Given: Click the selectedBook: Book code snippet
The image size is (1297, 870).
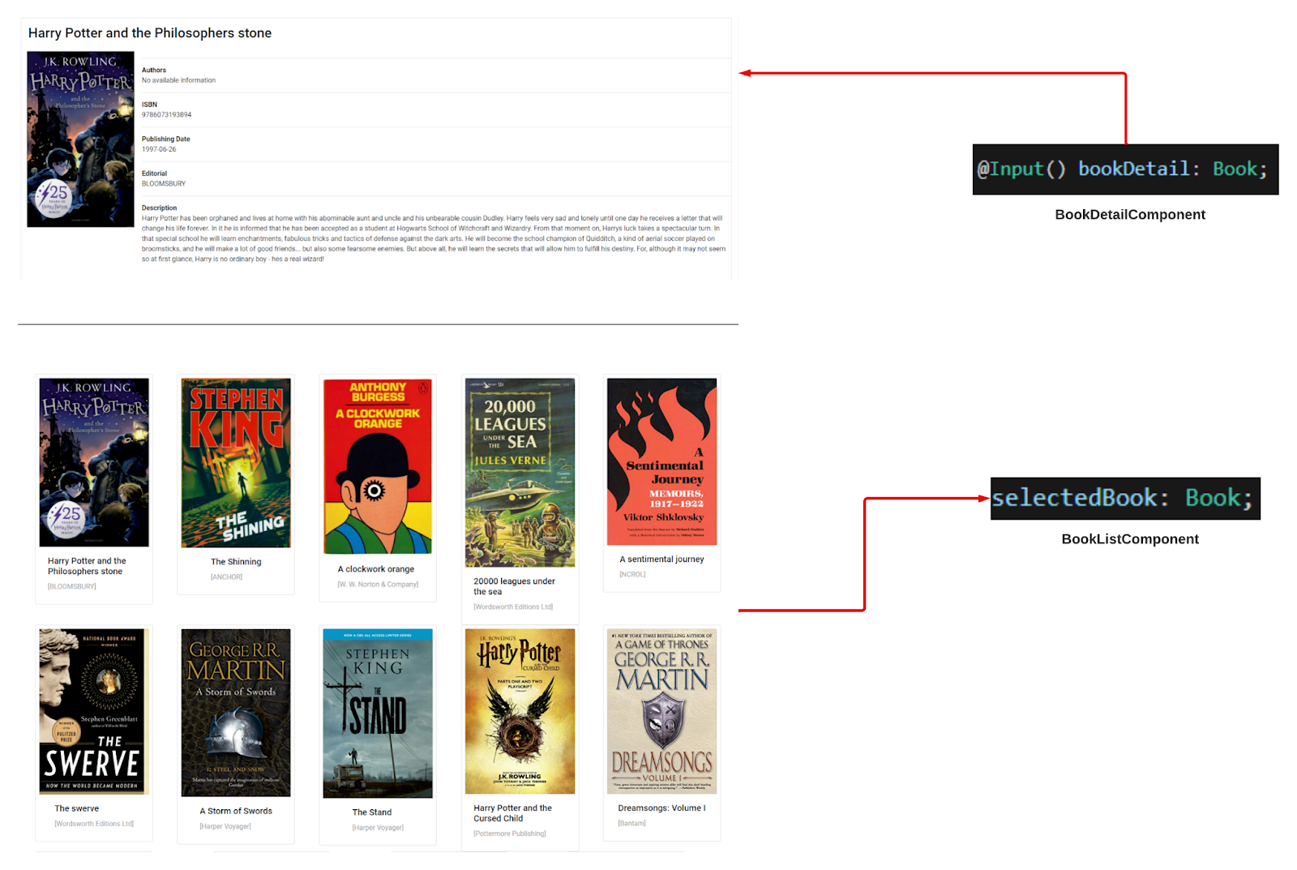Looking at the screenshot, I should 1125,498.
